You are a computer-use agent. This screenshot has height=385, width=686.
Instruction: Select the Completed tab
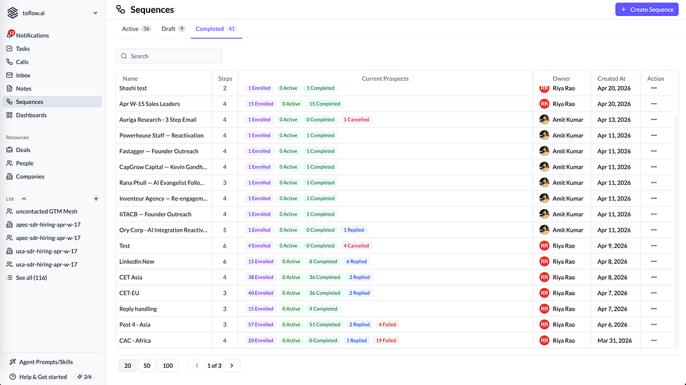[x=216, y=29]
